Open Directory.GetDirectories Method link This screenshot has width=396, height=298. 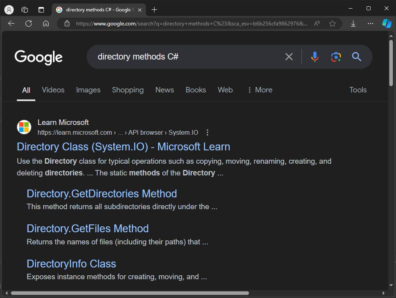(x=102, y=194)
